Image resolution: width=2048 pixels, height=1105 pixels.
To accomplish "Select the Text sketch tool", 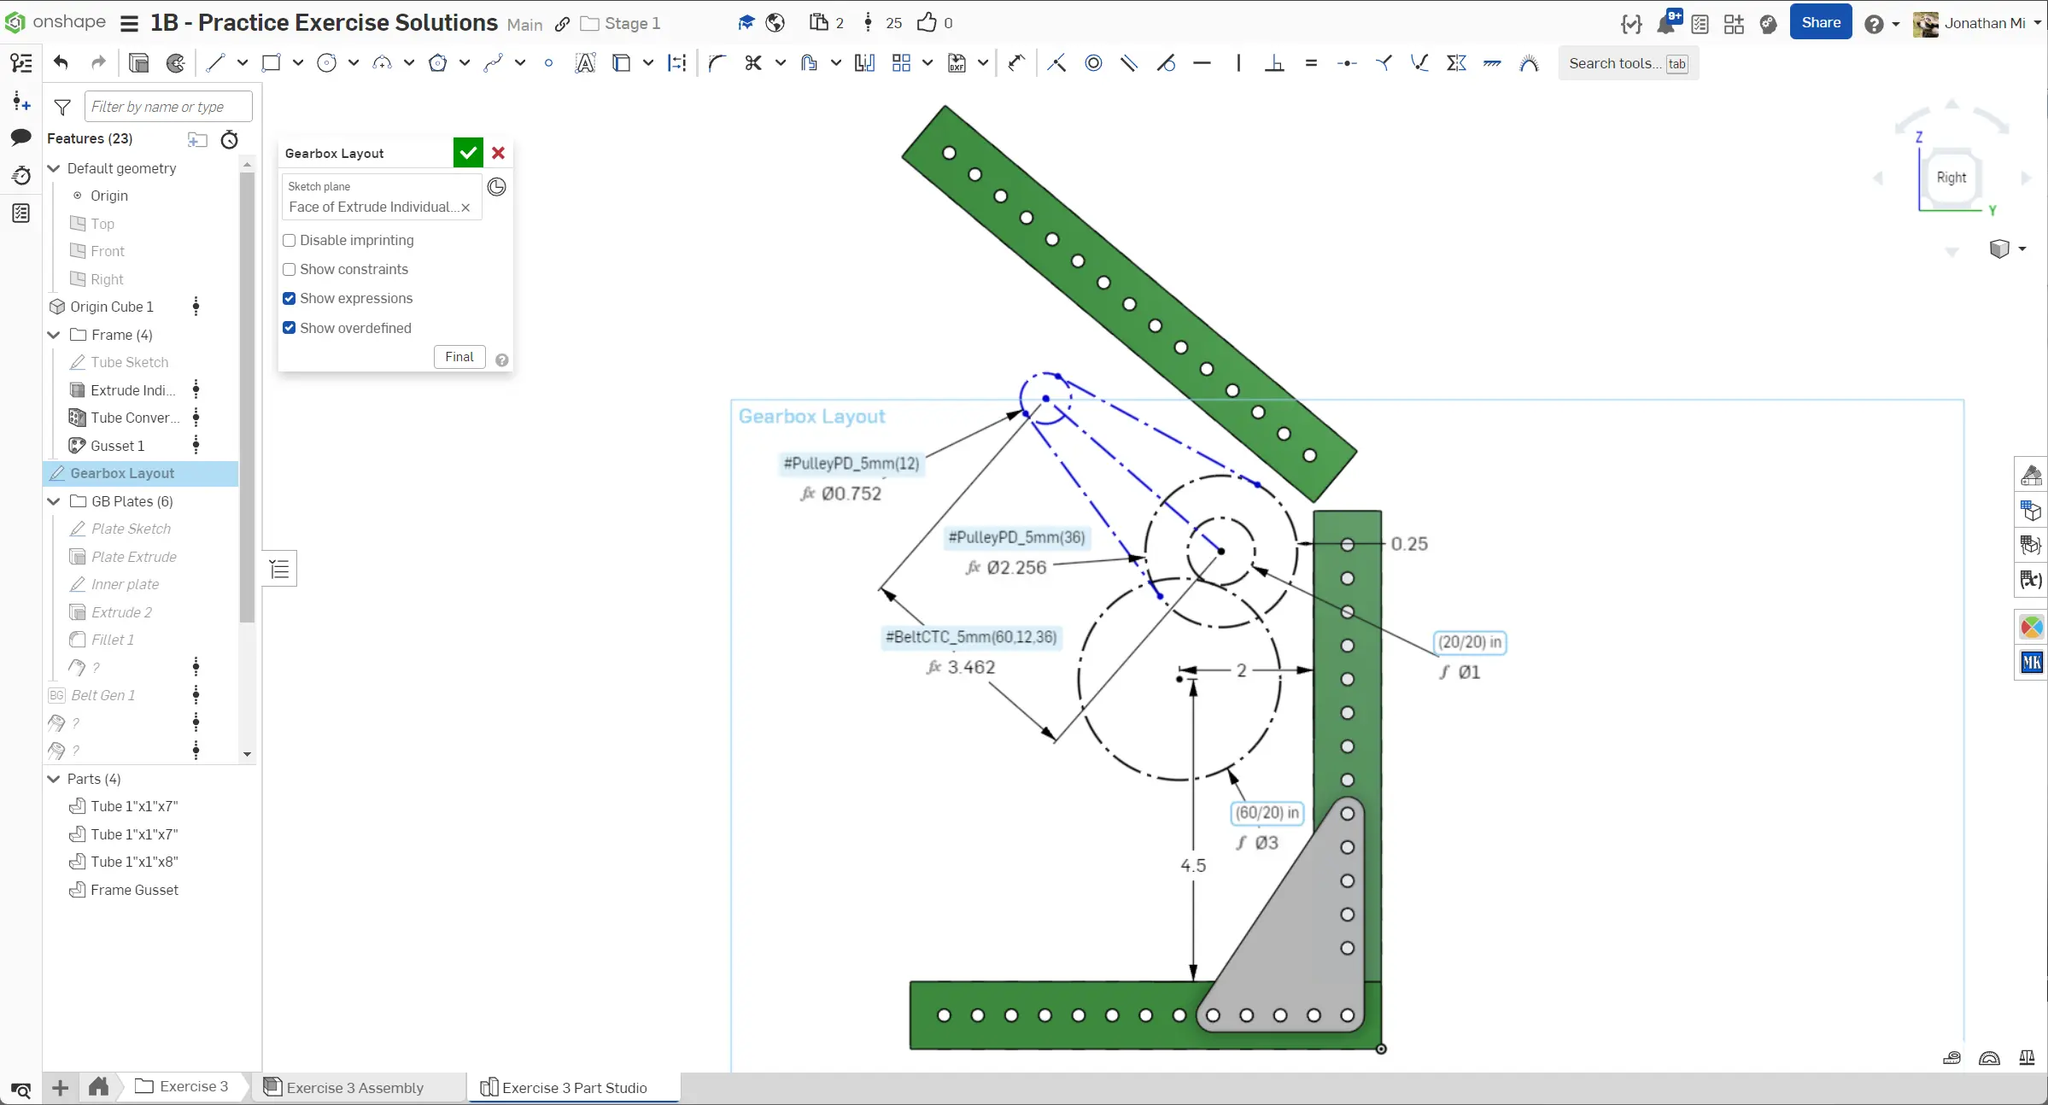I will pos(585,63).
